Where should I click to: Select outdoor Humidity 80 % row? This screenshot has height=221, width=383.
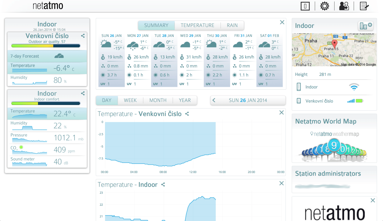click(x=47, y=80)
